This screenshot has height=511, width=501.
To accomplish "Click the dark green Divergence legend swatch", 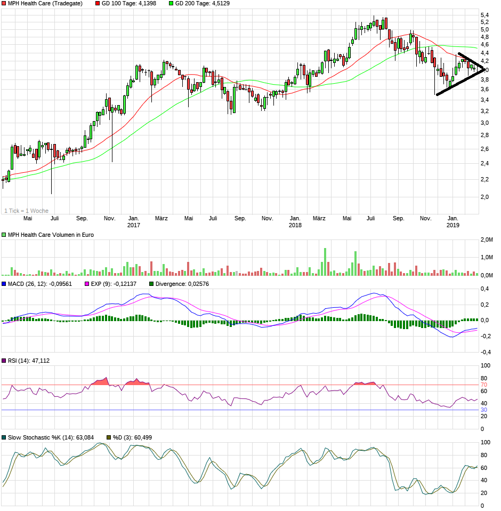I will [152, 284].
